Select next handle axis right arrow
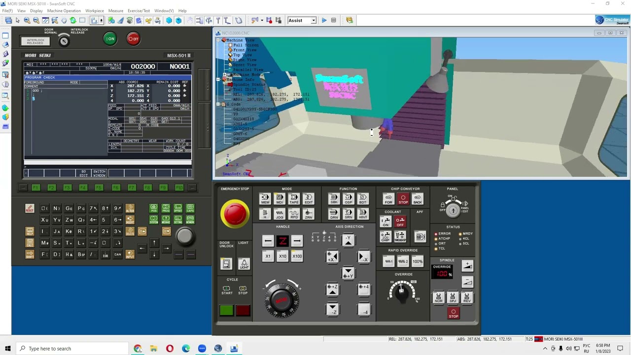Image resolution: width=631 pixels, height=355 pixels. pos(297,241)
